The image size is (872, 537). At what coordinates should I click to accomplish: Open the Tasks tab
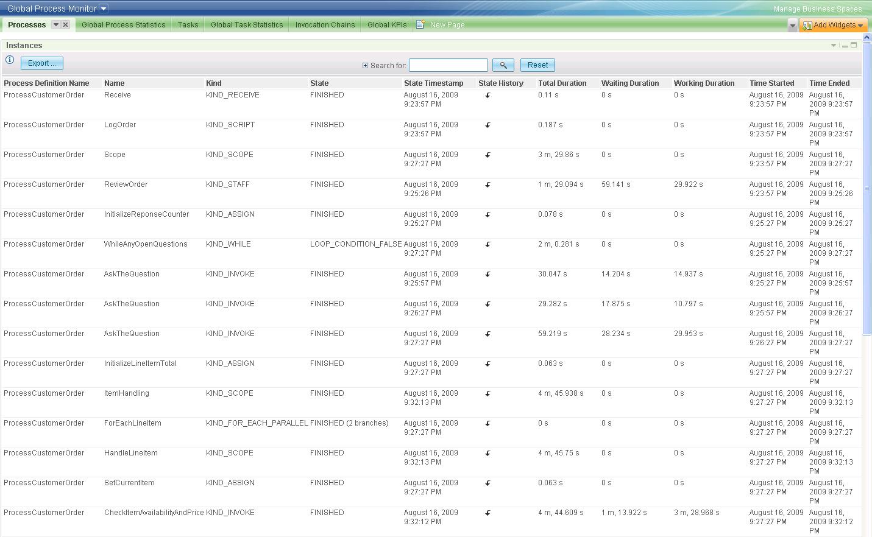188,25
